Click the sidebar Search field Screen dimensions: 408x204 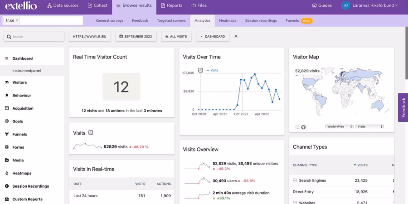[34, 37]
